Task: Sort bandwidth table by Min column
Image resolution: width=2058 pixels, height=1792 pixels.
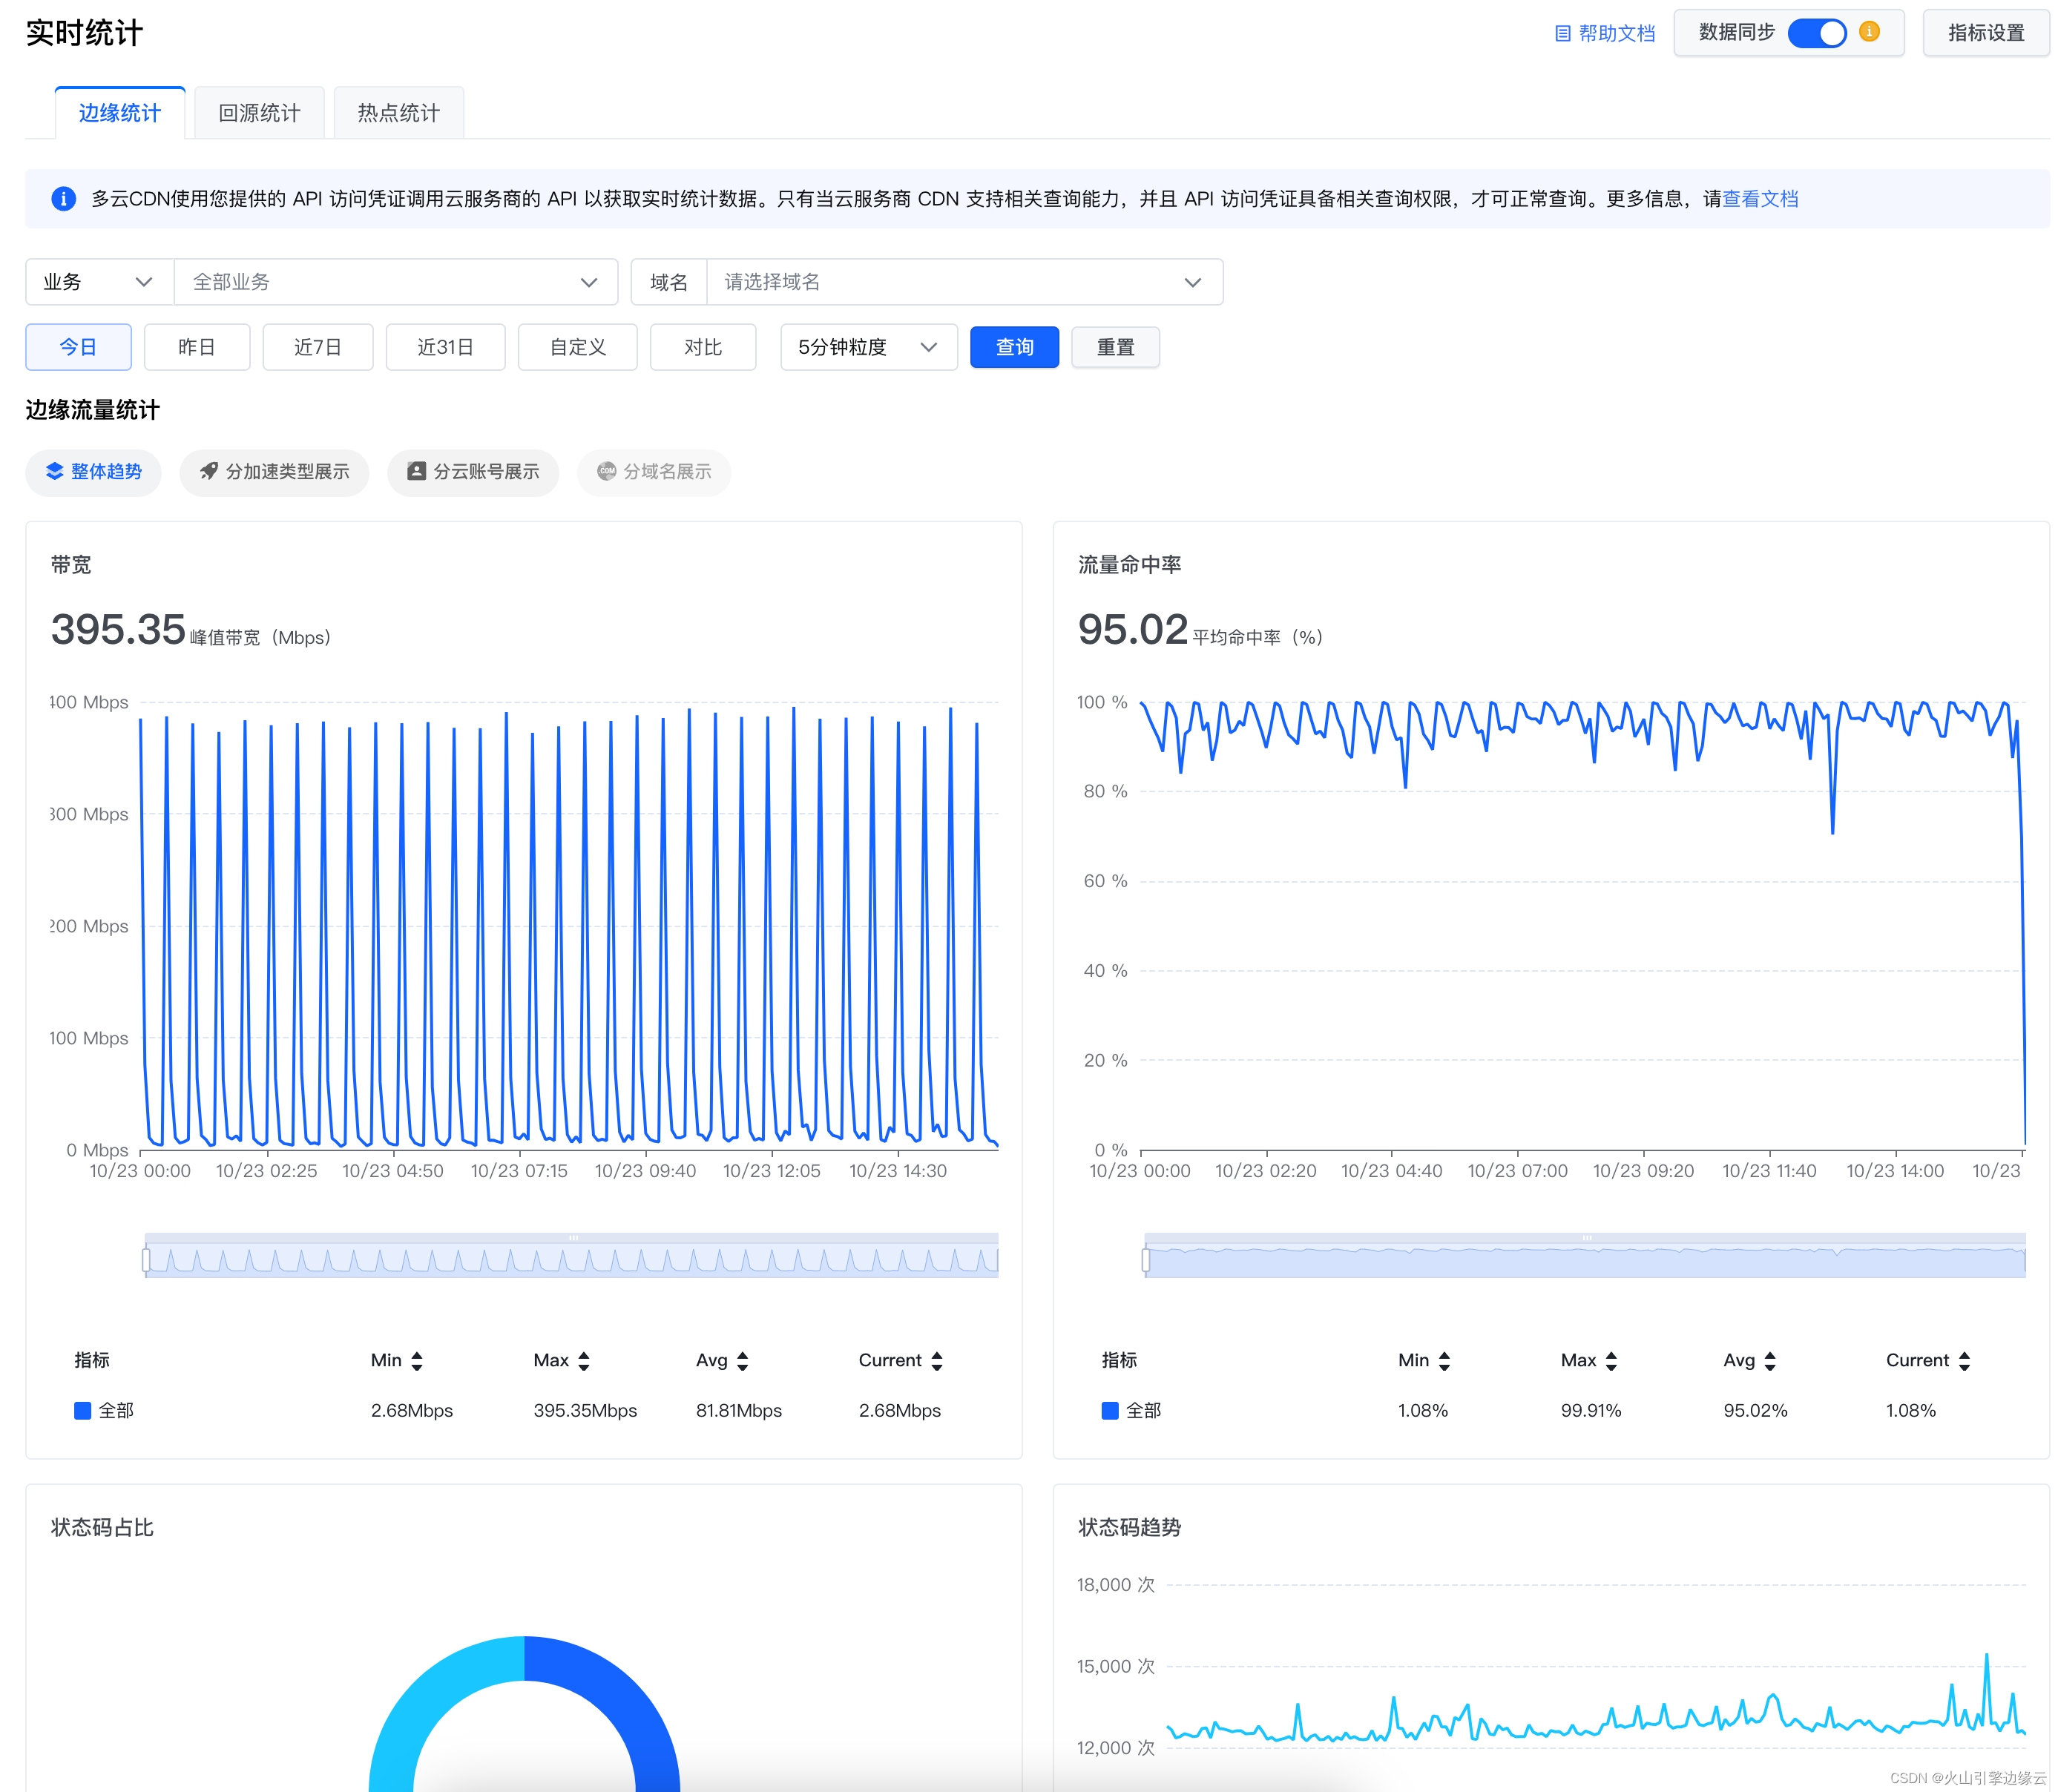Action: [417, 1361]
